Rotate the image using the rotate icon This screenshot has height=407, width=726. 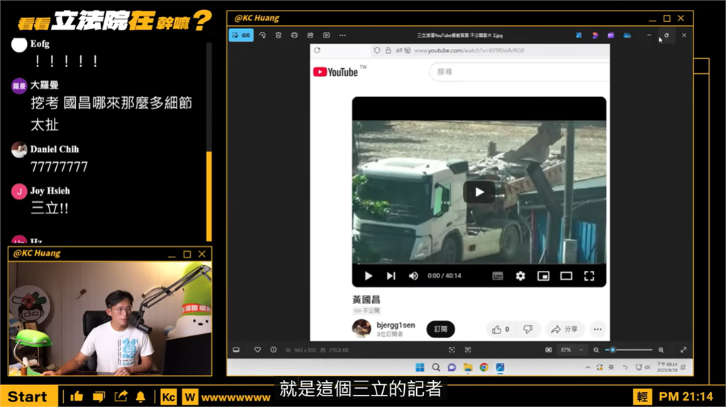click(262, 35)
